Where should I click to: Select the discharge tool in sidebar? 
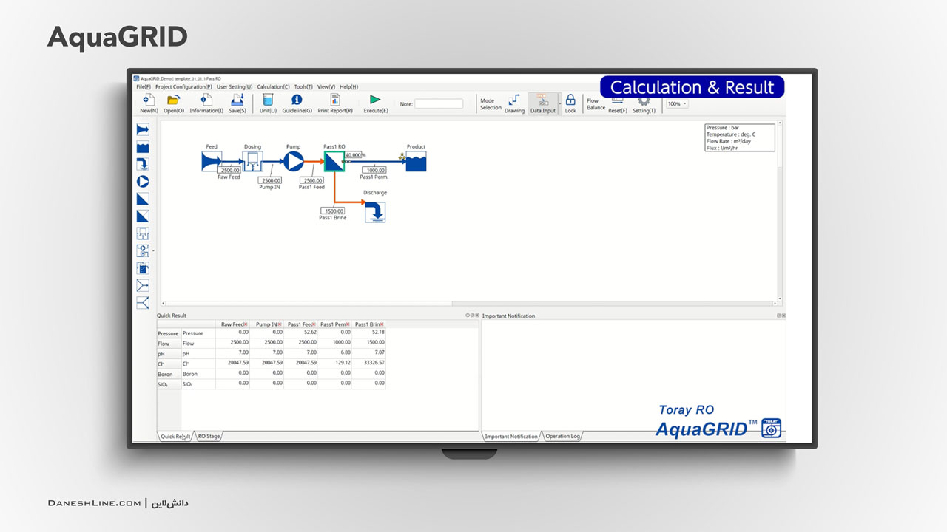click(x=143, y=164)
